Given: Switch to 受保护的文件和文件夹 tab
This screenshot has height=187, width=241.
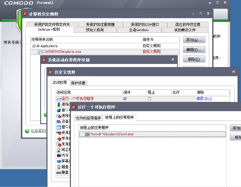Looking at the screenshot, I should (x=52, y=24).
